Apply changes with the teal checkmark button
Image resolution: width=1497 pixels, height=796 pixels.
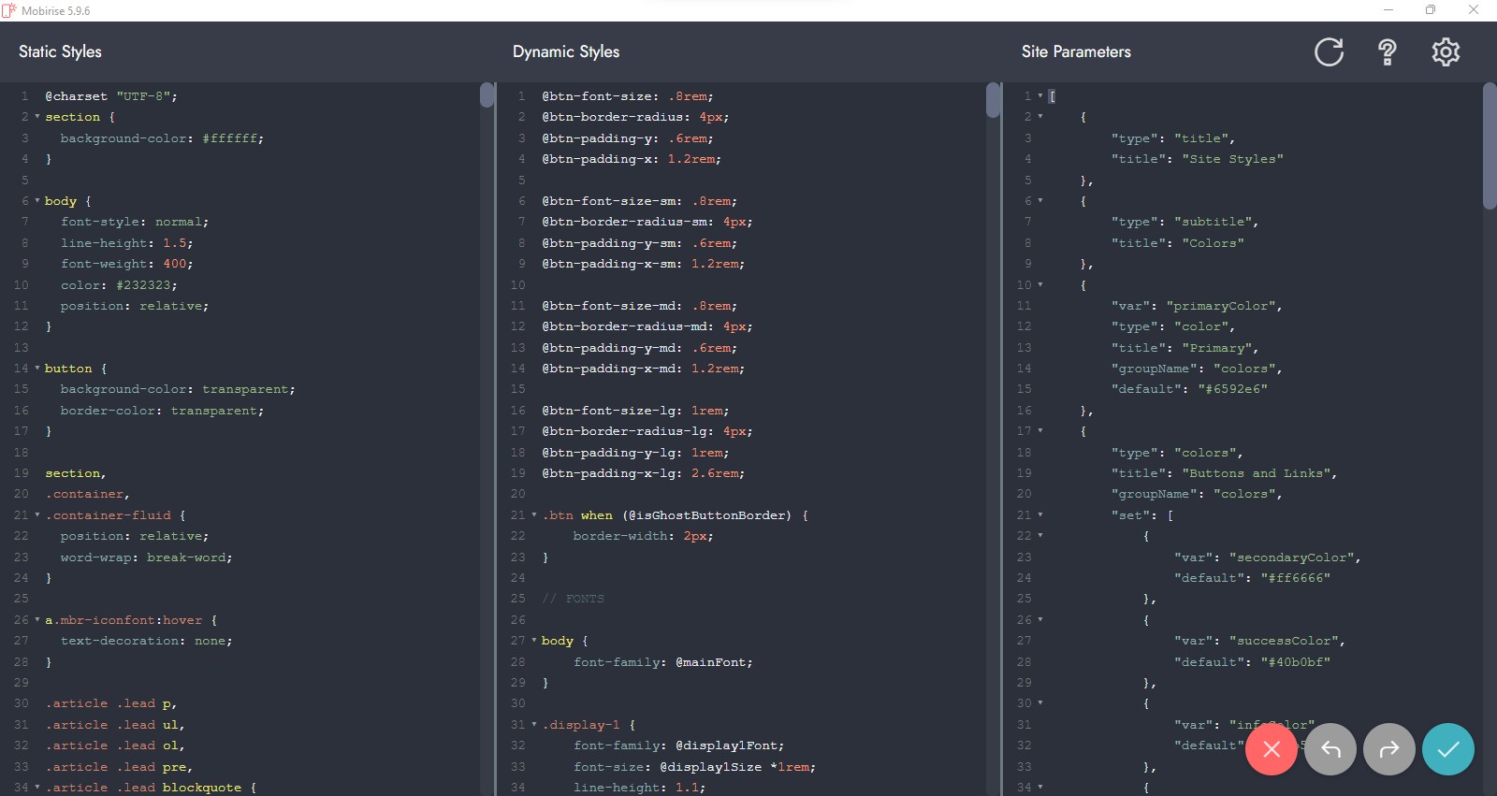(x=1447, y=749)
